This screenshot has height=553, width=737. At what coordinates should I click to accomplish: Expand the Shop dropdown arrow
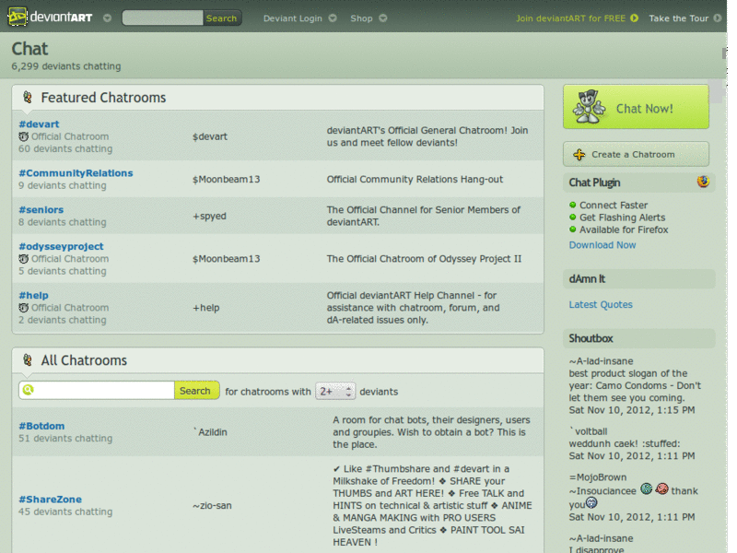383,18
